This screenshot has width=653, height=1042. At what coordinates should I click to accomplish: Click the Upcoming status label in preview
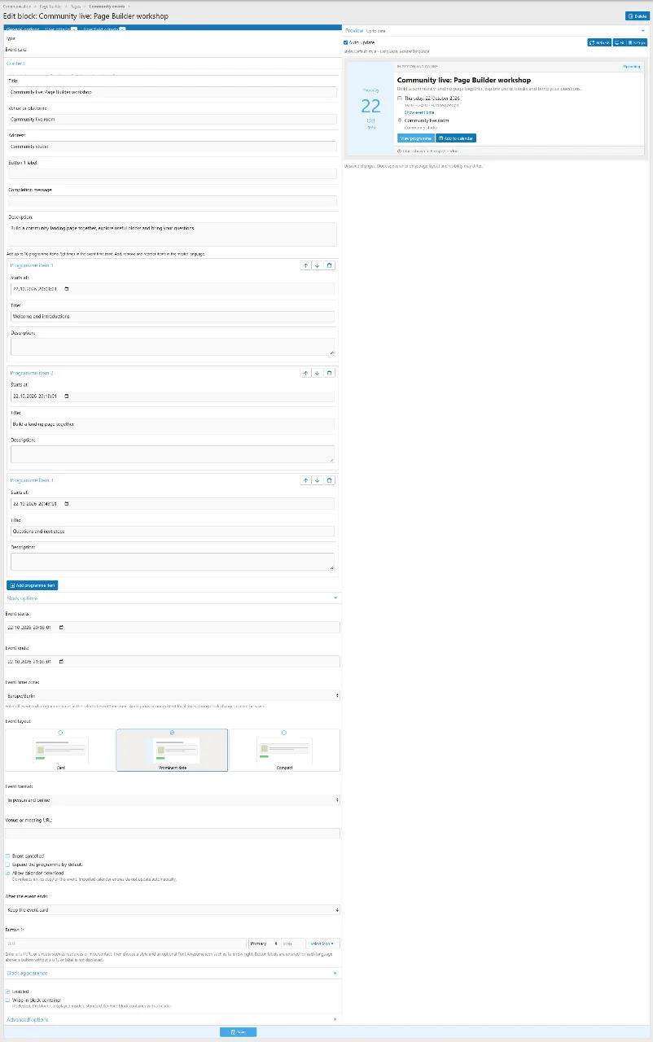632,66
